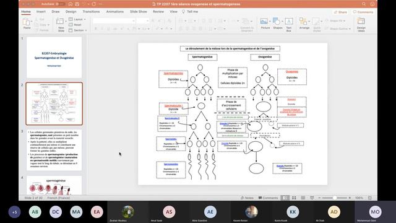This screenshot has height=223, width=396.
Task: Click the zoom in plus icon
Action: (350, 198)
